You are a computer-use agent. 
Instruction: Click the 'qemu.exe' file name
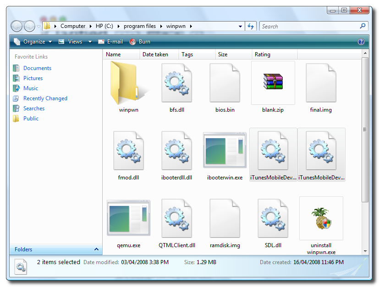pos(129,245)
